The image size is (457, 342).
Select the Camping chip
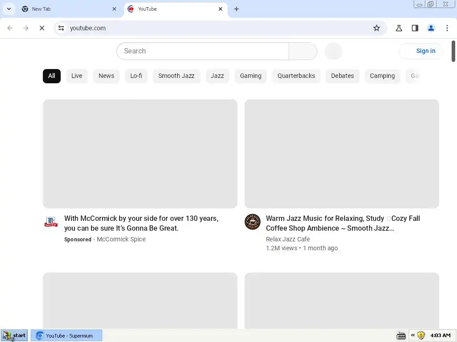pos(382,76)
